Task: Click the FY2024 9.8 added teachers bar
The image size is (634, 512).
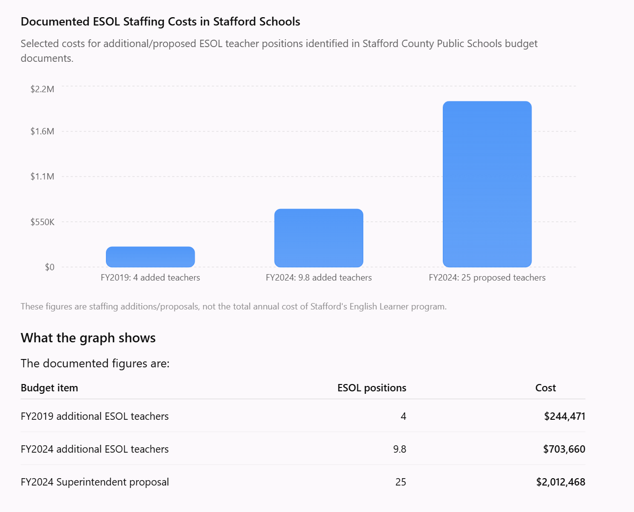Action: click(x=319, y=238)
